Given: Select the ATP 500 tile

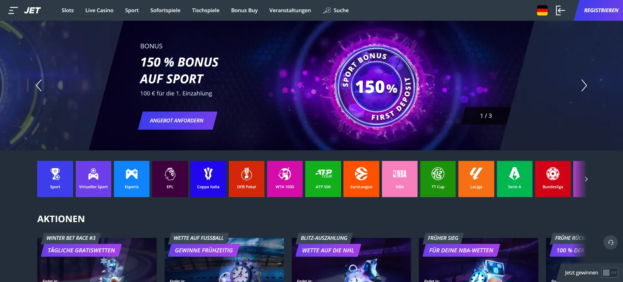Looking at the screenshot, I should click(323, 179).
